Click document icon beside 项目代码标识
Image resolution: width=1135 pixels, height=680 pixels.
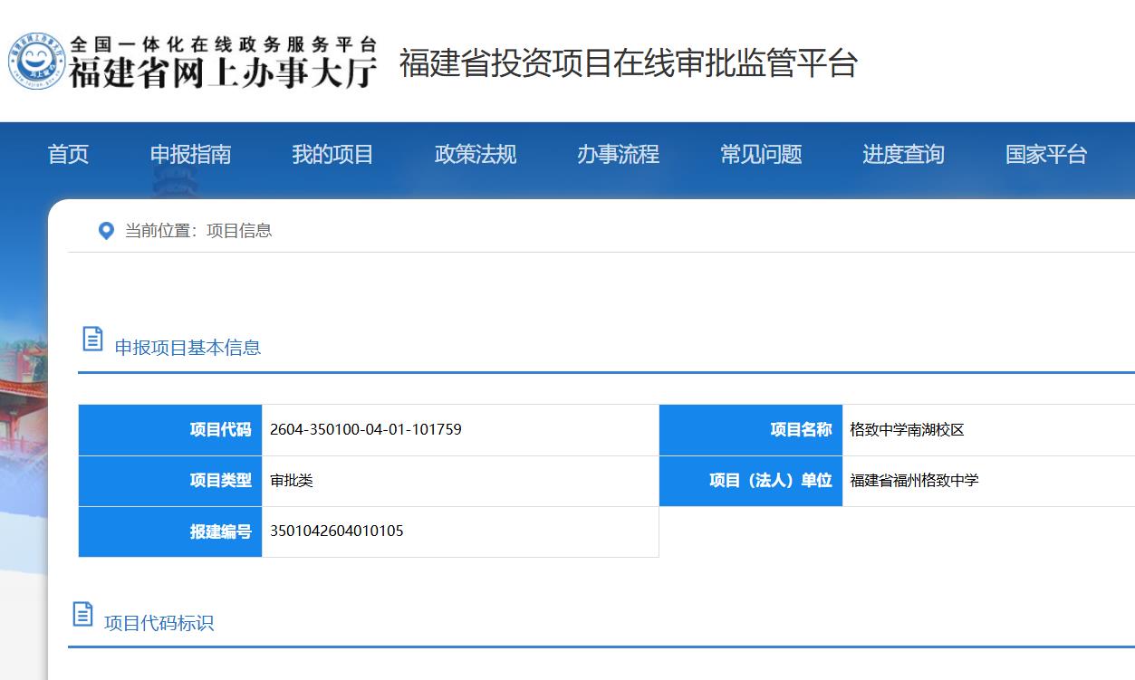tap(82, 615)
